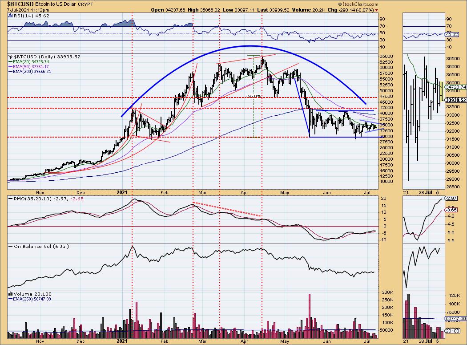Click the RSI(14) 45.62 label

click(x=31, y=16)
